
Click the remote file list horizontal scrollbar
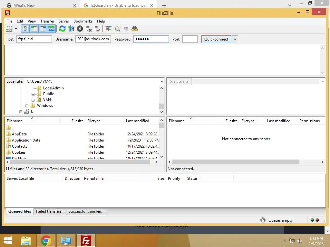[236, 162]
